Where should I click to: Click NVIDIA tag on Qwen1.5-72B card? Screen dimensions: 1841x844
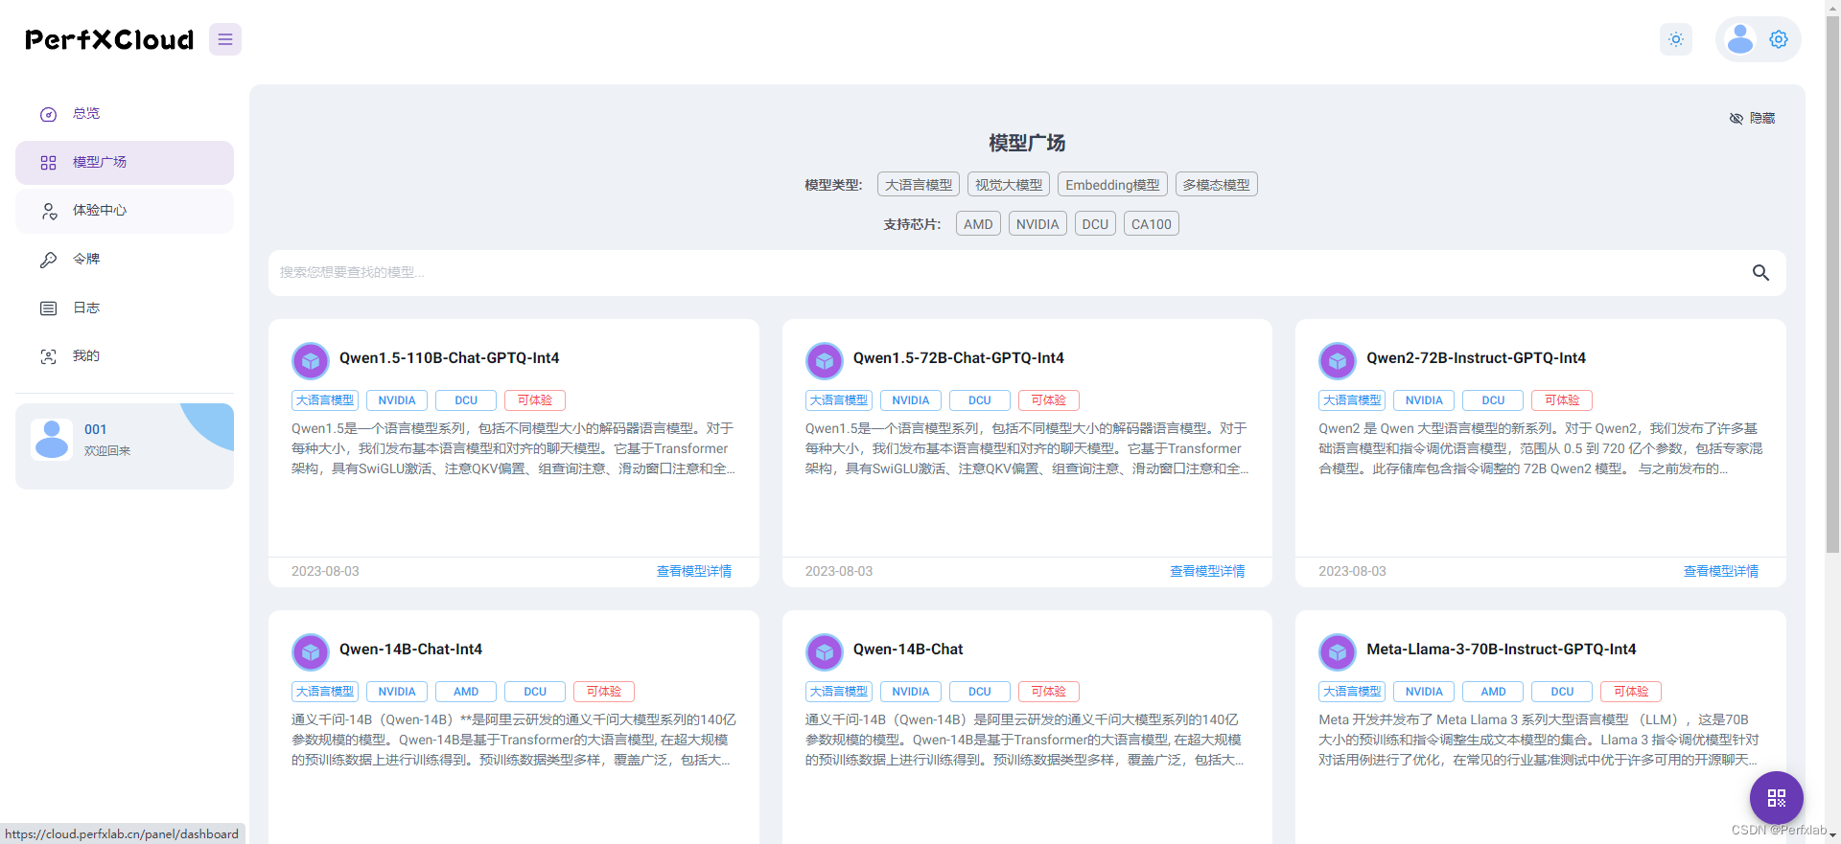tap(911, 400)
